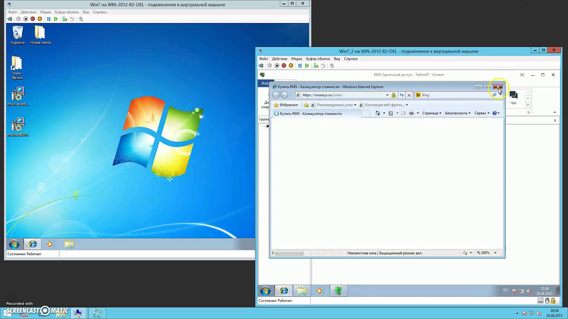Click Ctrl+Alt+Del icon in Win7_2 toolbar
The image size is (568, 319).
coord(262,66)
